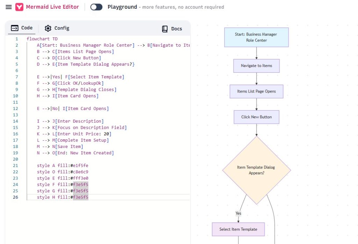Toggle the Playground switch
Screen dimensions: 358x244
click(x=96, y=7)
